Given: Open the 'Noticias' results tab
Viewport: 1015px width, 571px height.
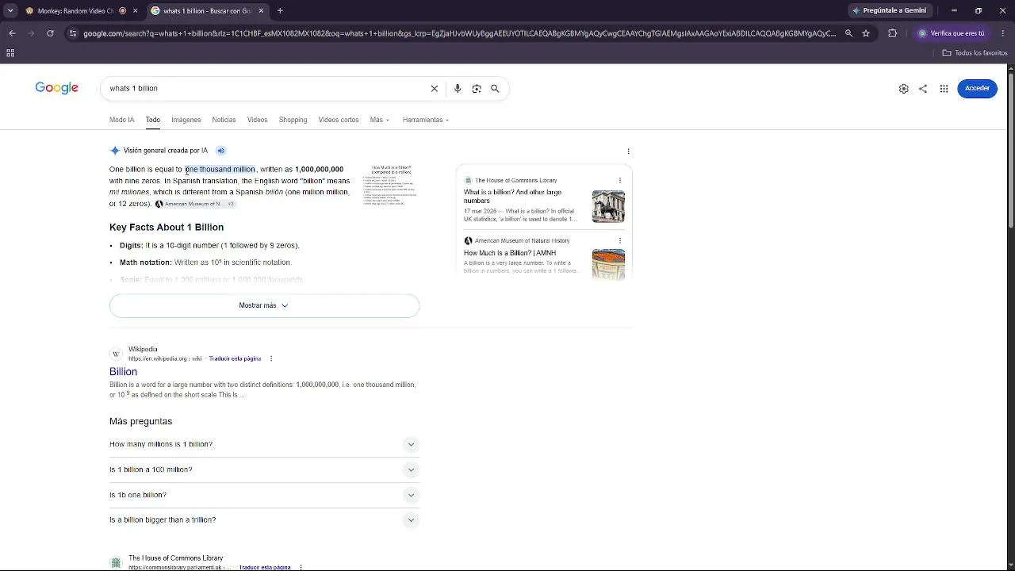Looking at the screenshot, I should click(224, 120).
